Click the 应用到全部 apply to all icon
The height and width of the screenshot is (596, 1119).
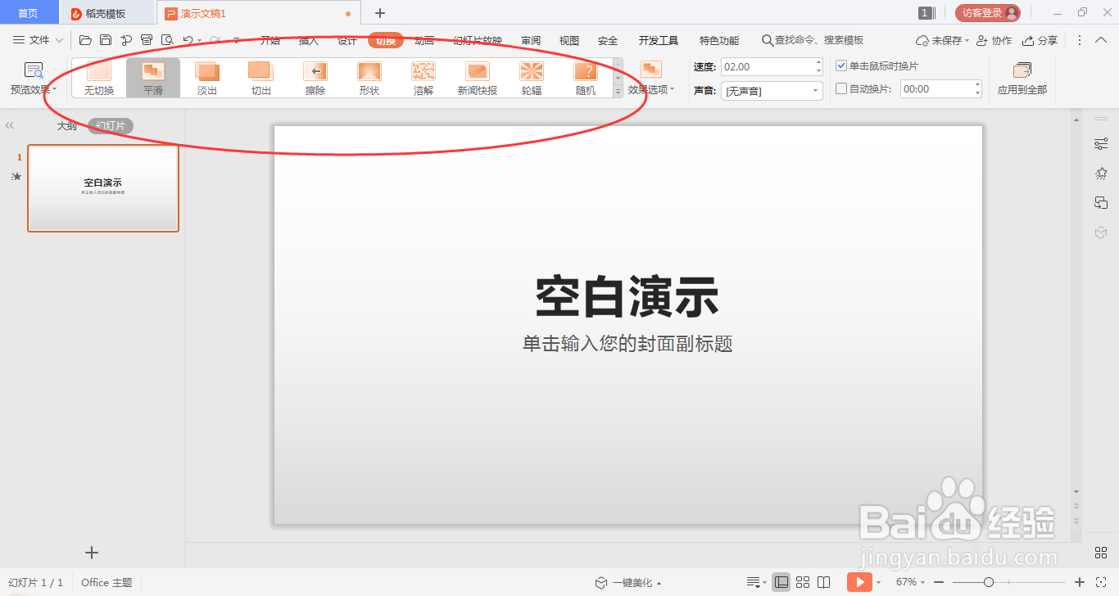pyautogui.click(x=1022, y=70)
